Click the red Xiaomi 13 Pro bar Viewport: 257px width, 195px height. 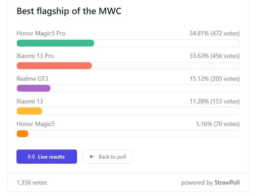point(54,66)
